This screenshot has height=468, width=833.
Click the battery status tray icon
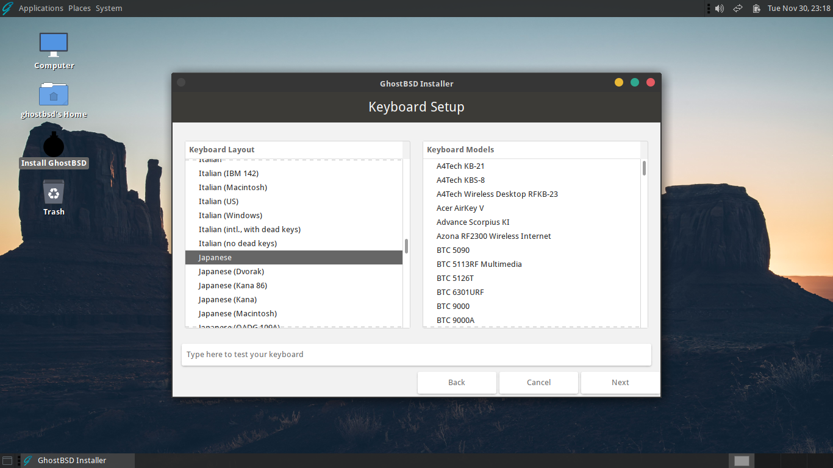coord(756,9)
